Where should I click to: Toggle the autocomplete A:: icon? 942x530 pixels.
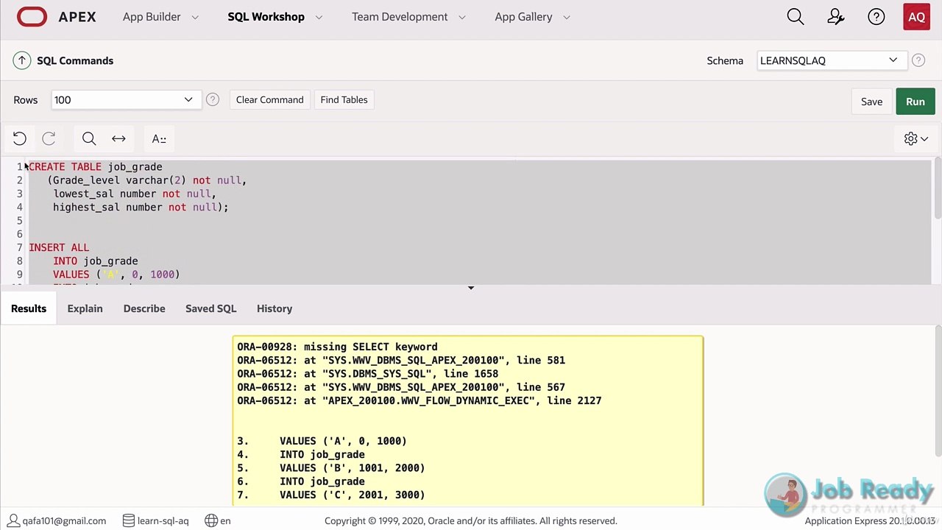[159, 138]
